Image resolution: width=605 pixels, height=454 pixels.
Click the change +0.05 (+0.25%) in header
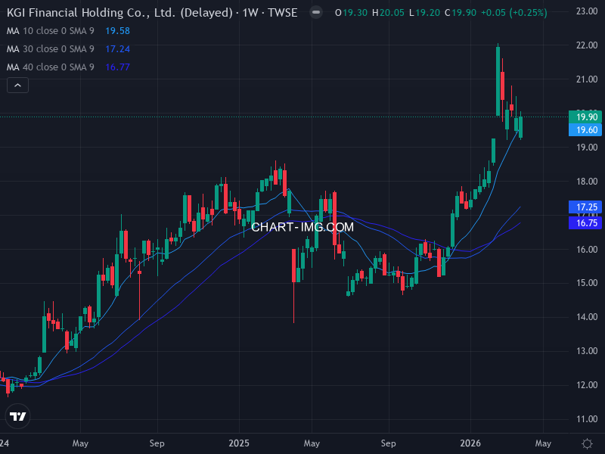[x=514, y=13]
